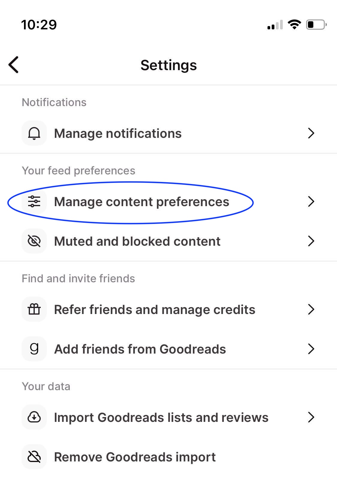The height and width of the screenshot is (483, 337).
Task: Tap the gift icon for referrals
Action: pos(34,310)
